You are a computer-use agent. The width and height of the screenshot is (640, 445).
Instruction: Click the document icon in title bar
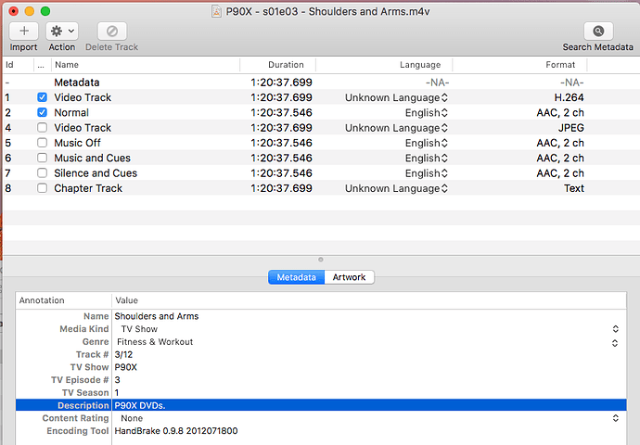[x=216, y=11]
